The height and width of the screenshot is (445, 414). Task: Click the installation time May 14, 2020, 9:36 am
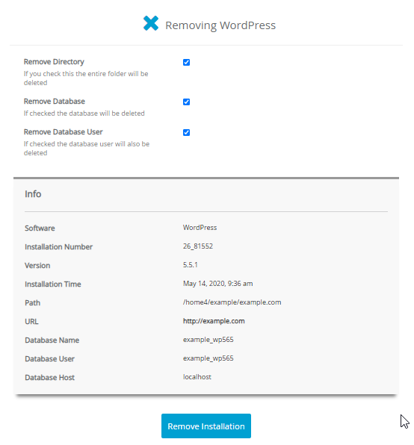[217, 284]
